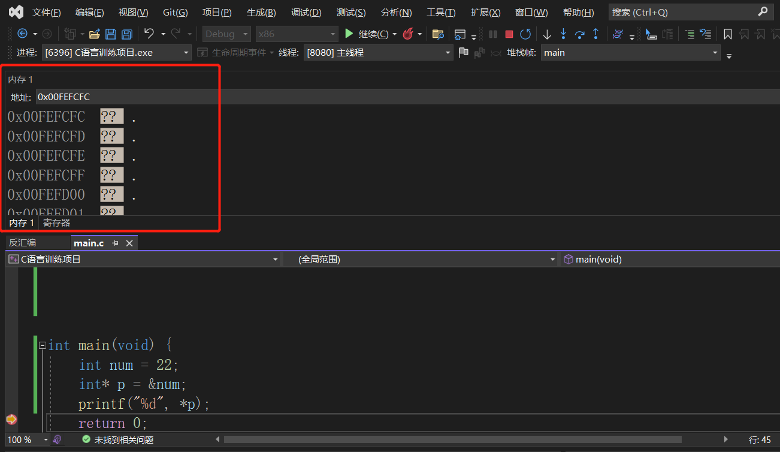Click the left scroll arrow of editor scrollbar
This screenshot has height=452, width=780.
tap(218, 439)
